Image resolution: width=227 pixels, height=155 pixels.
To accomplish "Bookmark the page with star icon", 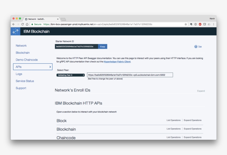I will pyautogui.click(x=186, y=24).
